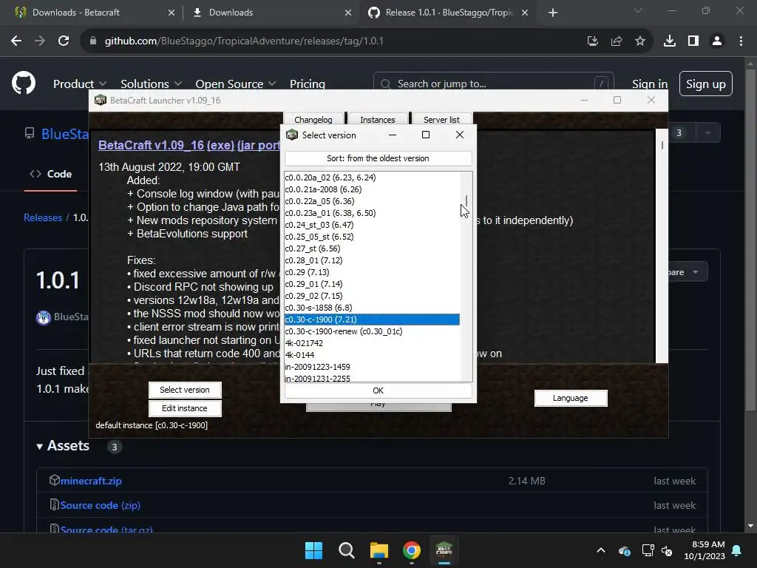Click the Edit instance button
The width and height of the screenshot is (757, 568).
coord(185,408)
